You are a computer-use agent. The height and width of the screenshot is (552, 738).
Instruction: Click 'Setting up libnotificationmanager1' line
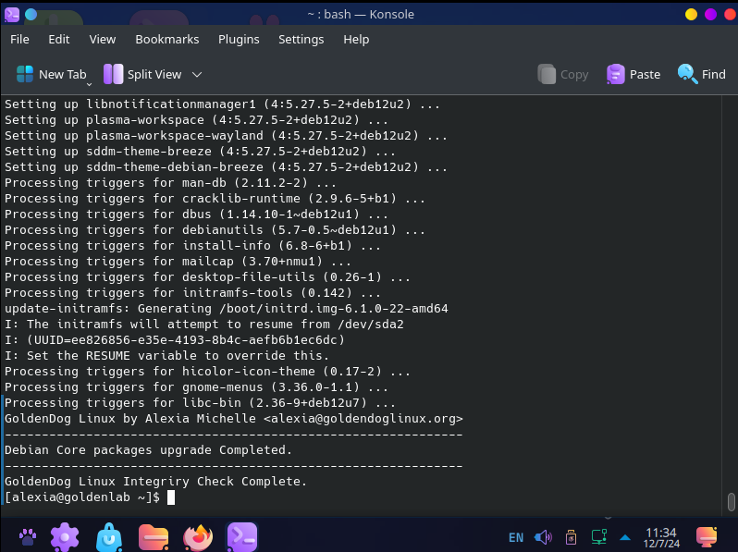(x=222, y=104)
